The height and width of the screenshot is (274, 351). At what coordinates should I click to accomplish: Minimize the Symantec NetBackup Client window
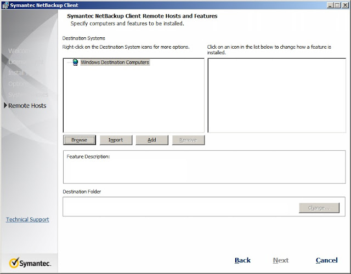tap(330, 5)
